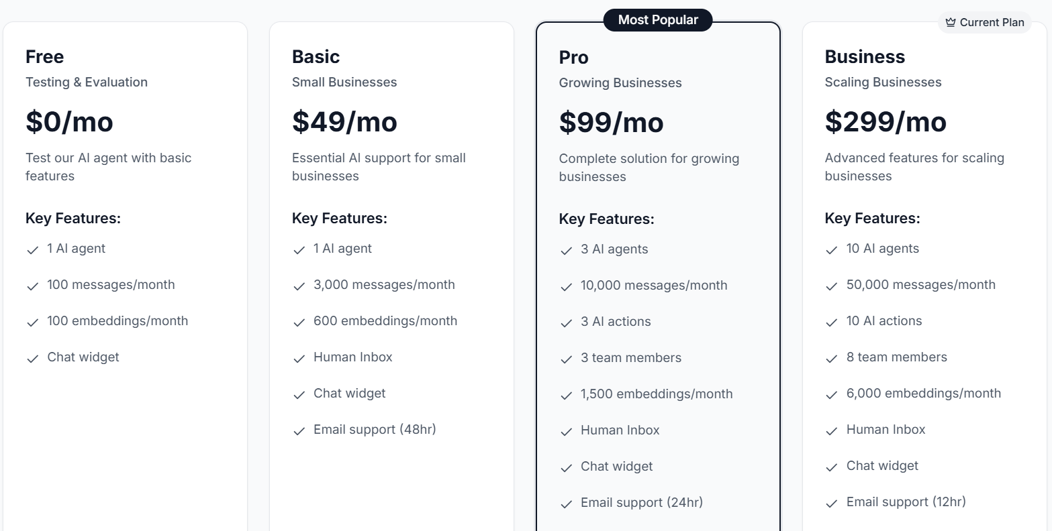Click Key Features heading in Free column
The width and height of the screenshot is (1052, 531).
[x=73, y=218]
